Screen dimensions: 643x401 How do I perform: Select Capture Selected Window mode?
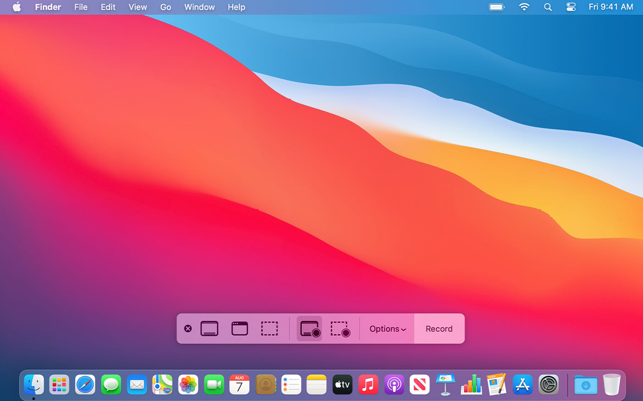pyautogui.click(x=239, y=329)
